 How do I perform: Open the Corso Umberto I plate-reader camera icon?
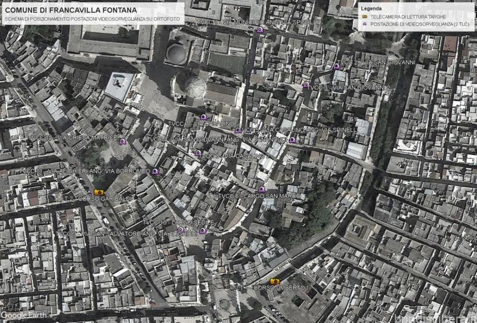point(274,281)
